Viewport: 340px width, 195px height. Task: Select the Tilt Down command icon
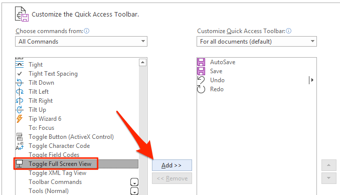[x=20, y=83]
